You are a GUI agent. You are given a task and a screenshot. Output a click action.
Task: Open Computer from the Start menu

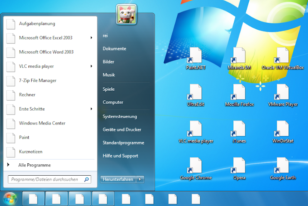pyautogui.click(x=113, y=102)
